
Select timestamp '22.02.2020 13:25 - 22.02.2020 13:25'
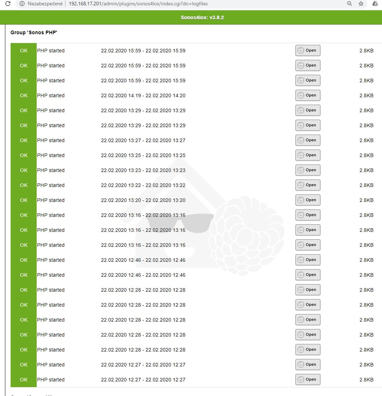click(143, 155)
